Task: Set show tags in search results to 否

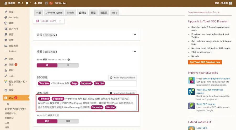Action: (68, 65)
